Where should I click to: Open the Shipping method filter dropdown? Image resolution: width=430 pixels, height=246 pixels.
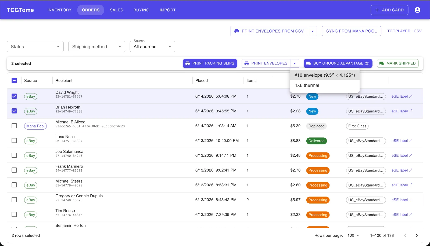[97, 47]
